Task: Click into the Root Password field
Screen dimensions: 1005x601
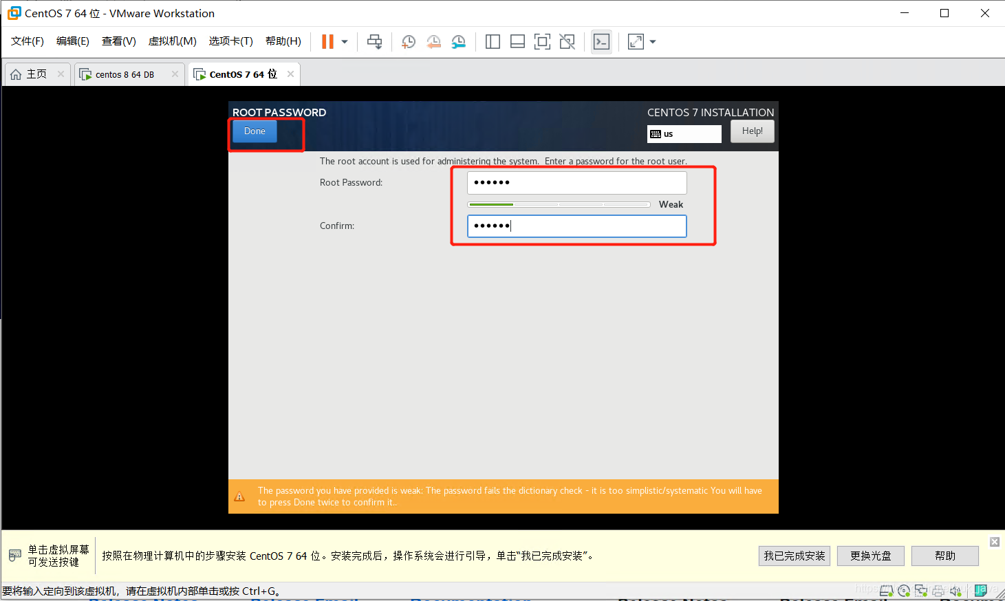Action: coord(576,183)
